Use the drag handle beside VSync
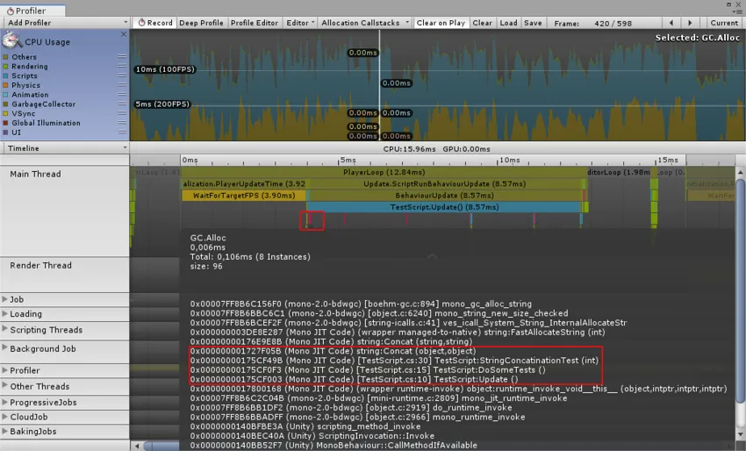 [x=122, y=112]
